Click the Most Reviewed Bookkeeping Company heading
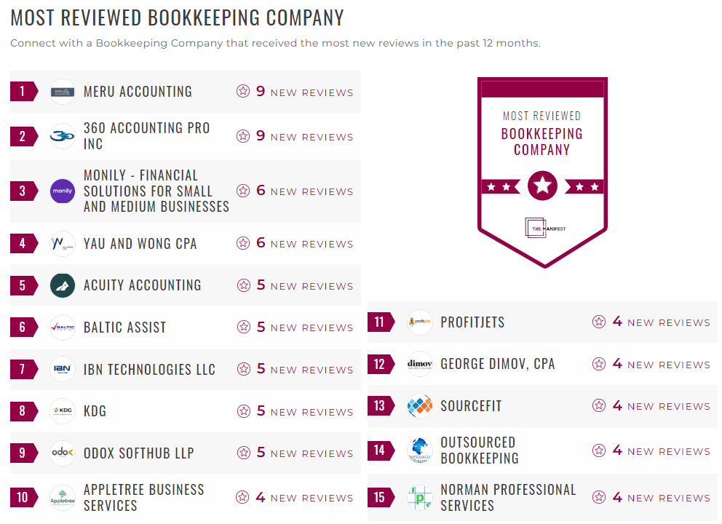 (176, 16)
